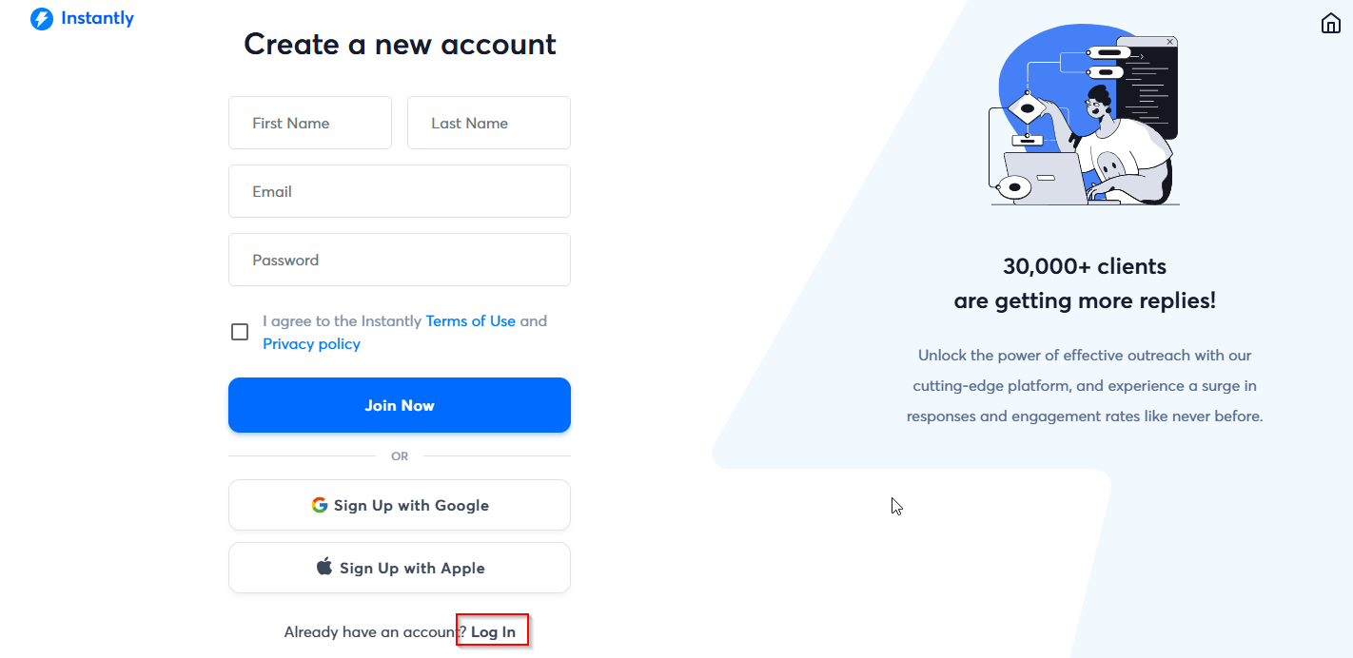Viewport: 1353px width, 658px height.
Task: Click the "30,000+ clients" headline
Action: pos(1085,266)
